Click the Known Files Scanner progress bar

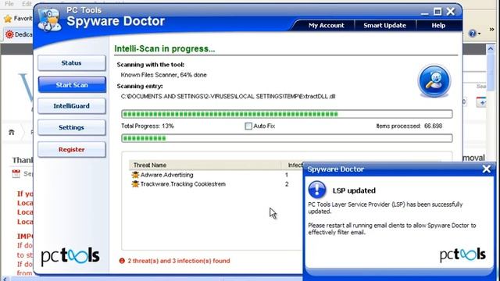[287, 114]
